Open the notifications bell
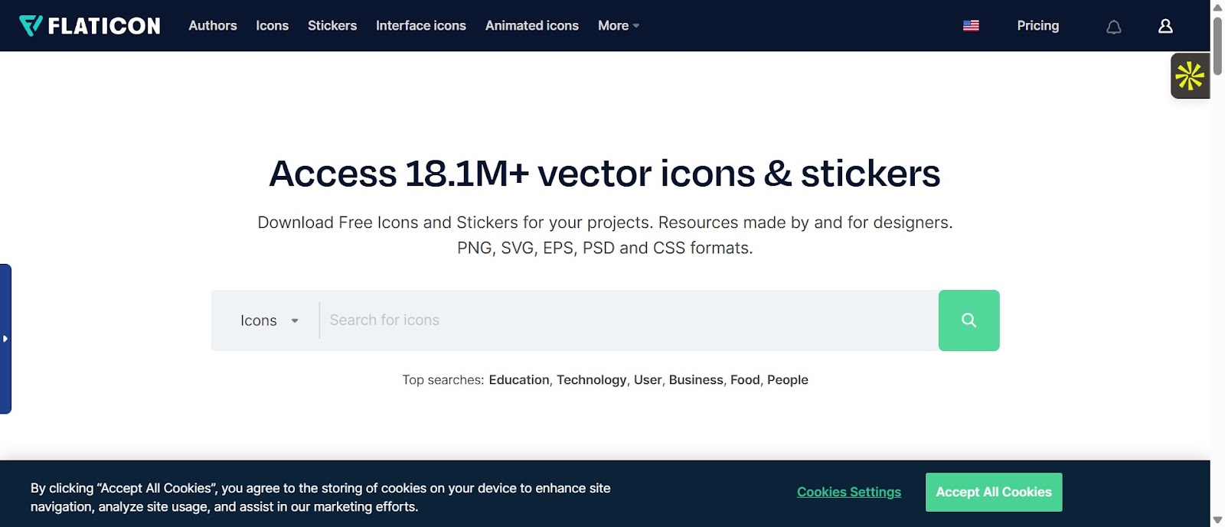Screen dimensions: 1225x527 point(1114,27)
